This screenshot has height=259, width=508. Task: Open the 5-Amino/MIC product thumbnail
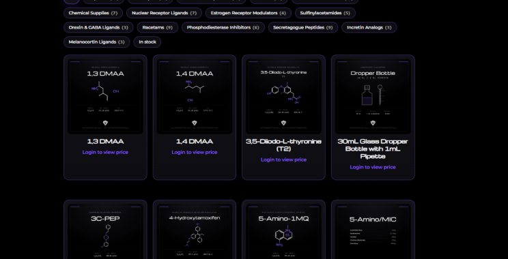click(x=373, y=231)
